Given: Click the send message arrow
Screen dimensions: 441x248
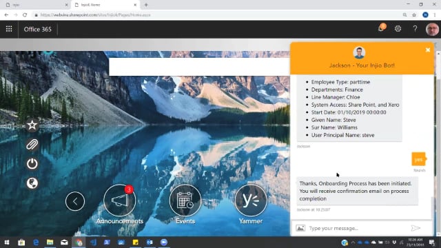Looking at the screenshot, I should (416, 228).
